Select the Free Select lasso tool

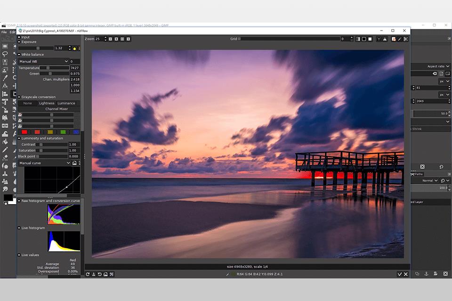[x=5, y=54]
